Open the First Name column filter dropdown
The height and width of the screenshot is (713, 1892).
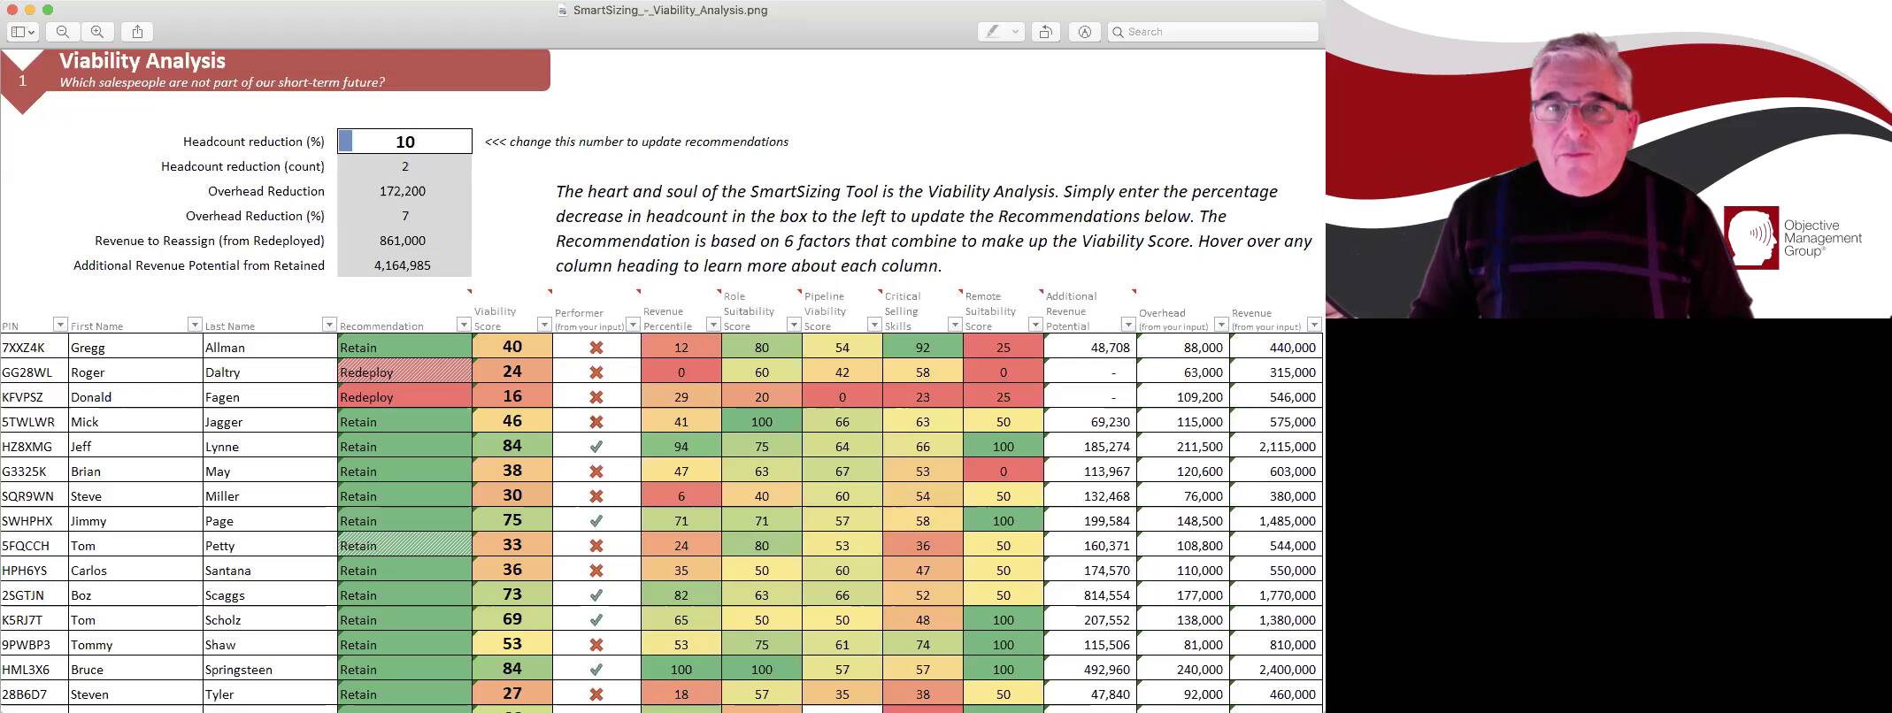click(x=195, y=325)
